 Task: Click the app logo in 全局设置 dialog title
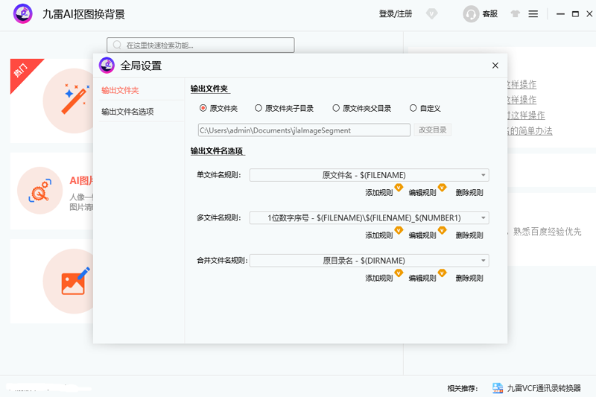[x=107, y=66]
